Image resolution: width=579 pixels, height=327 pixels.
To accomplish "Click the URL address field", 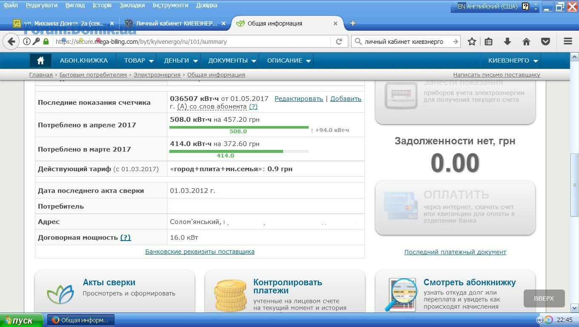I will [192, 41].
